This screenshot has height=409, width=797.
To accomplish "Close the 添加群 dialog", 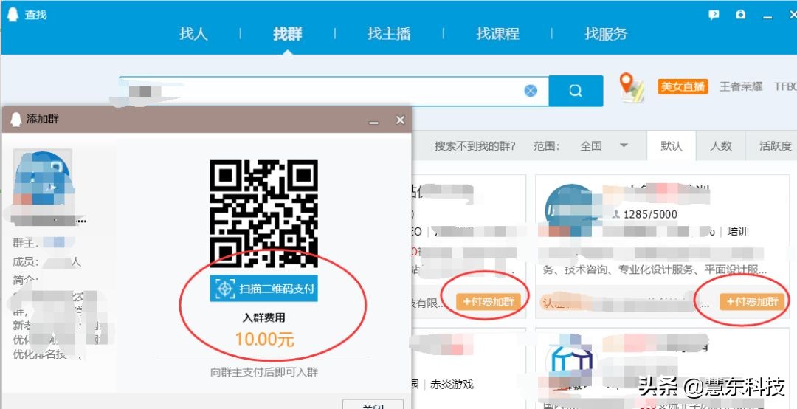I will (400, 120).
